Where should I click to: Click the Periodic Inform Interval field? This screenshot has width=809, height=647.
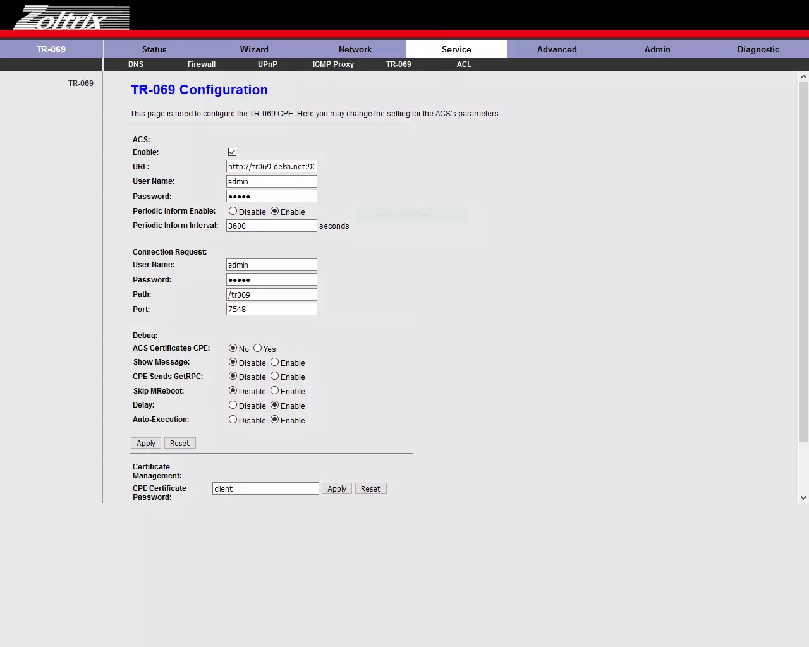click(272, 226)
